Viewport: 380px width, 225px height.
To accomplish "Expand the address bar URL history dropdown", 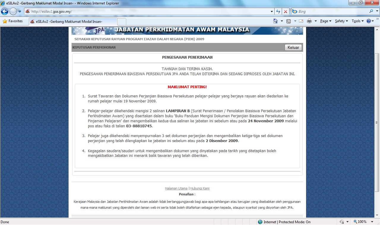I will tap(272, 12).
